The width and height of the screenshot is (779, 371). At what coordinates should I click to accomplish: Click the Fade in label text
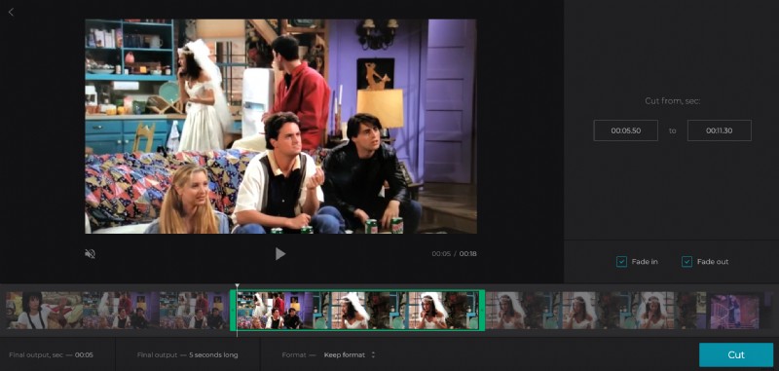[x=645, y=262]
